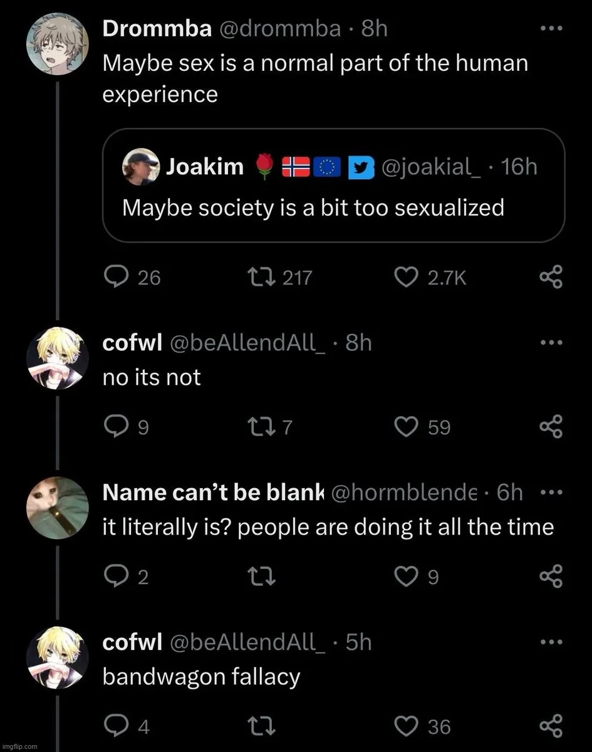This screenshot has height=752, width=592.
Task: Share cofwl's "no its not" tweet
Action: [551, 427]
